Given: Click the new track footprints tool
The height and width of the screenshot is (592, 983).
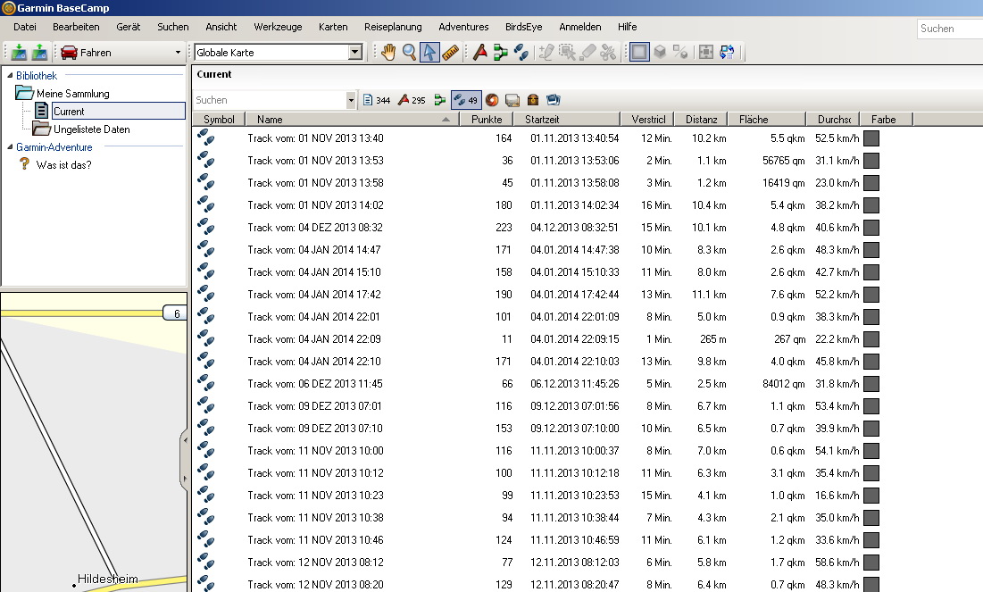Looking at the screenshot, I should (521, 53).
